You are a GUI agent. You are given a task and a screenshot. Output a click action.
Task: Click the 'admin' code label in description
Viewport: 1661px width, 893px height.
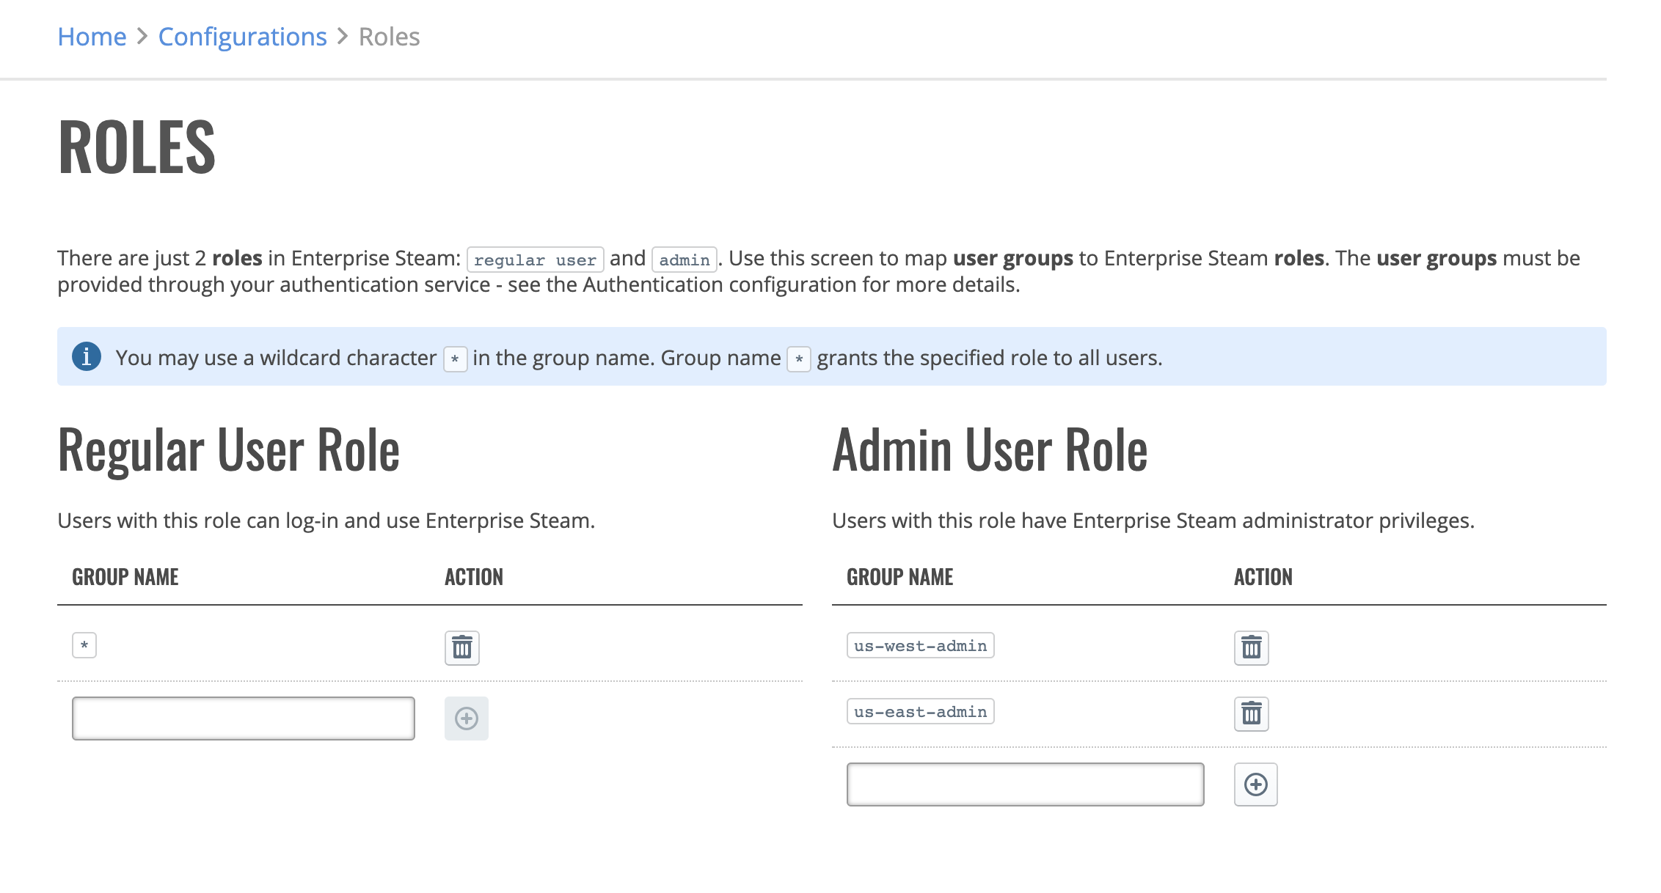[x=685, y=260]
